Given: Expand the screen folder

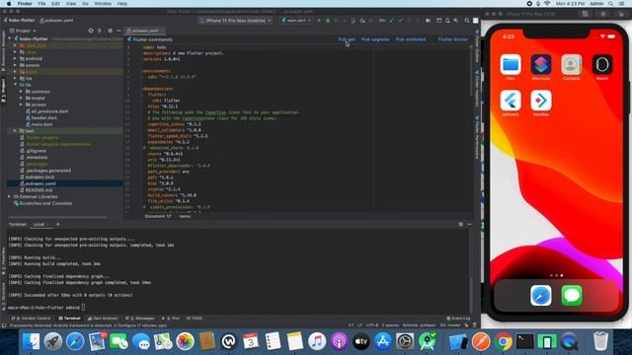Looking at the screenshot, I should [21, 105].
